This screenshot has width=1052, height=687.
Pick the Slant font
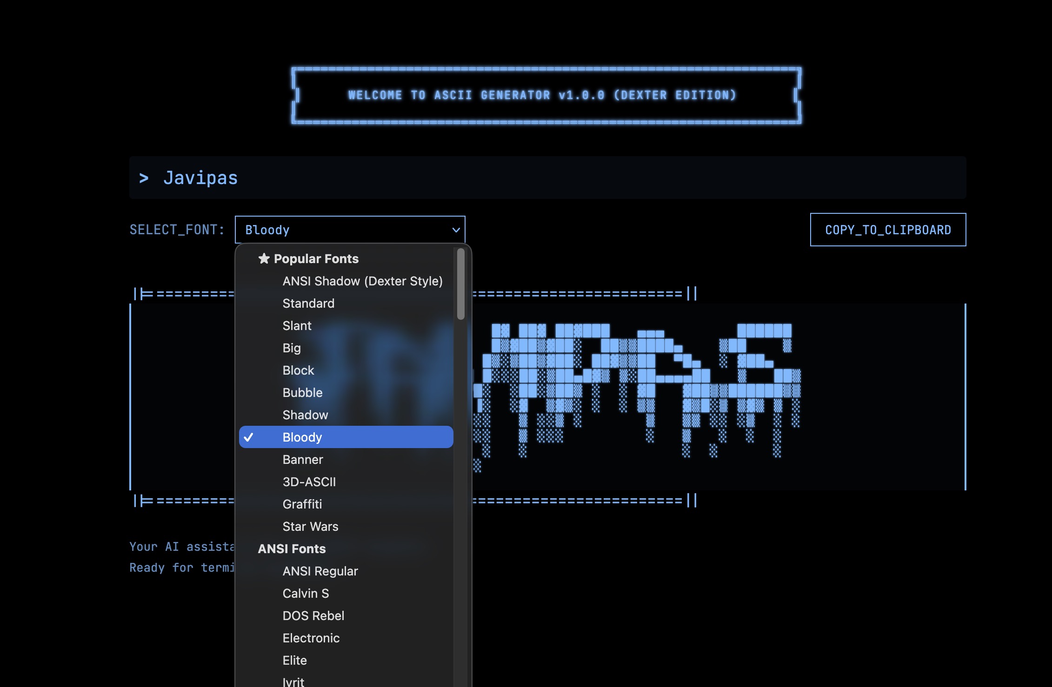point(297,326)
